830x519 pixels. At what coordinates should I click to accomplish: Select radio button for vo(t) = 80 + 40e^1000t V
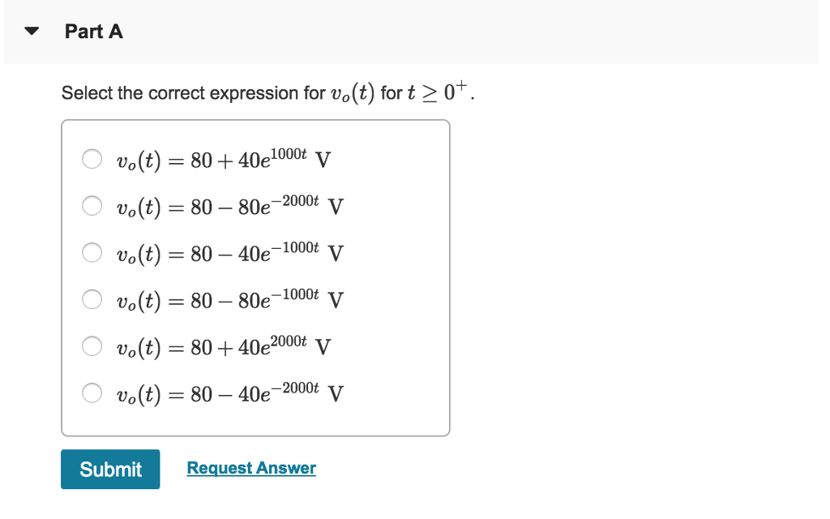92,159
